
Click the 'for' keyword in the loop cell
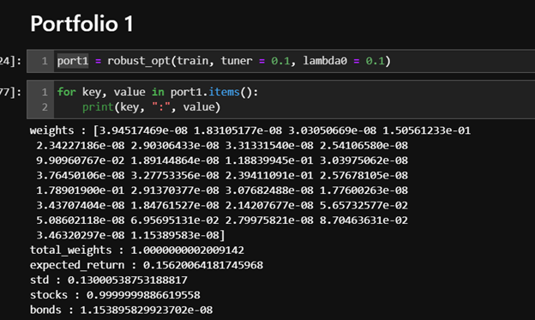[66, 92]
